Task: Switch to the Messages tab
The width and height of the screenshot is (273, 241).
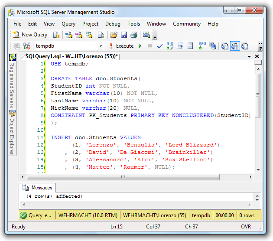Action: point(37,188)
